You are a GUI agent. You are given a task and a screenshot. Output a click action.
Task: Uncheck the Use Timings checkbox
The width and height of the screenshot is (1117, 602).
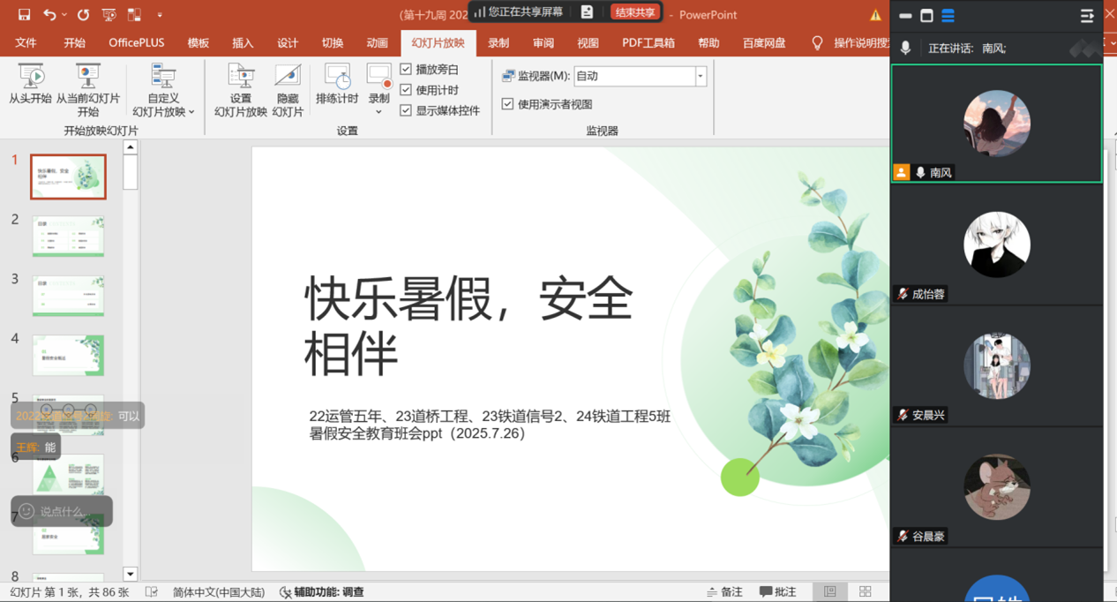tap(406, 90)
